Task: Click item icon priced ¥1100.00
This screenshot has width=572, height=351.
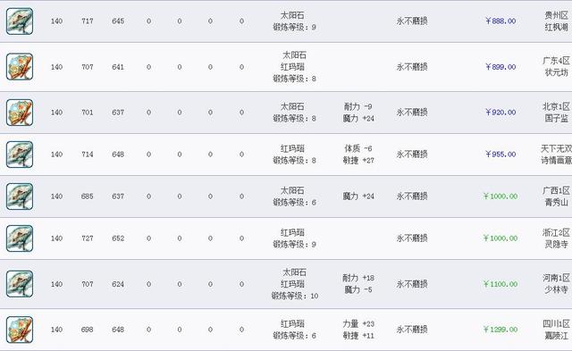Action: [x=20, y=284]
